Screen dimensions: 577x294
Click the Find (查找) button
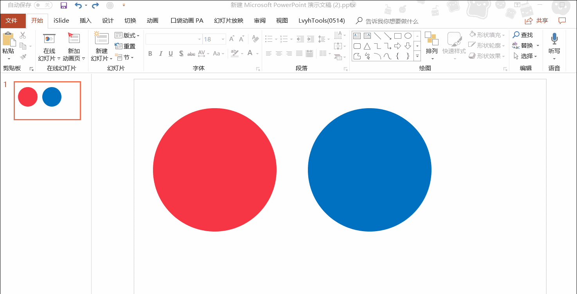click(523, 35)
